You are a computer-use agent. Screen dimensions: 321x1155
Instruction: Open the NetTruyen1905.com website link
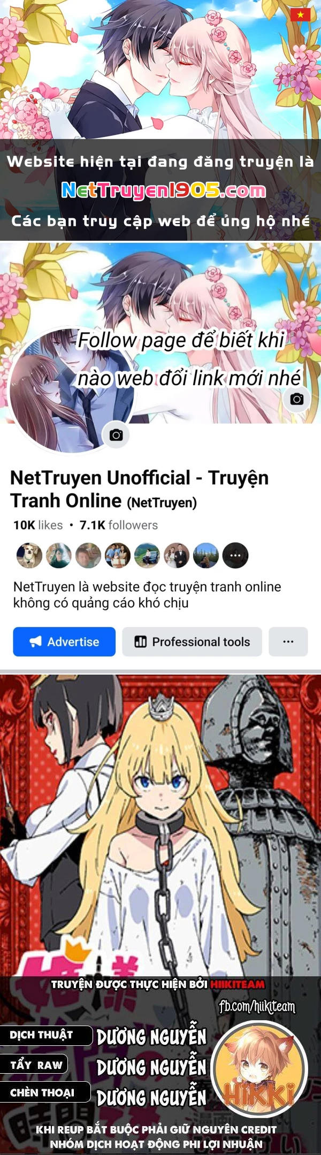[x=164, y=190]
